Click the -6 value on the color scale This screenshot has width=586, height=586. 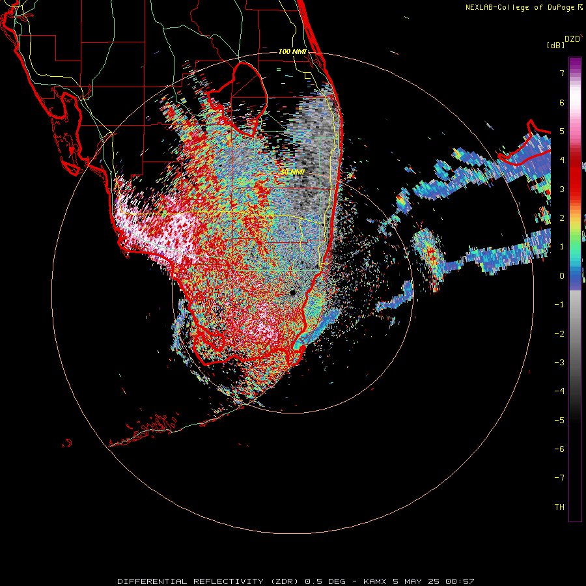[x=559, y=449]
